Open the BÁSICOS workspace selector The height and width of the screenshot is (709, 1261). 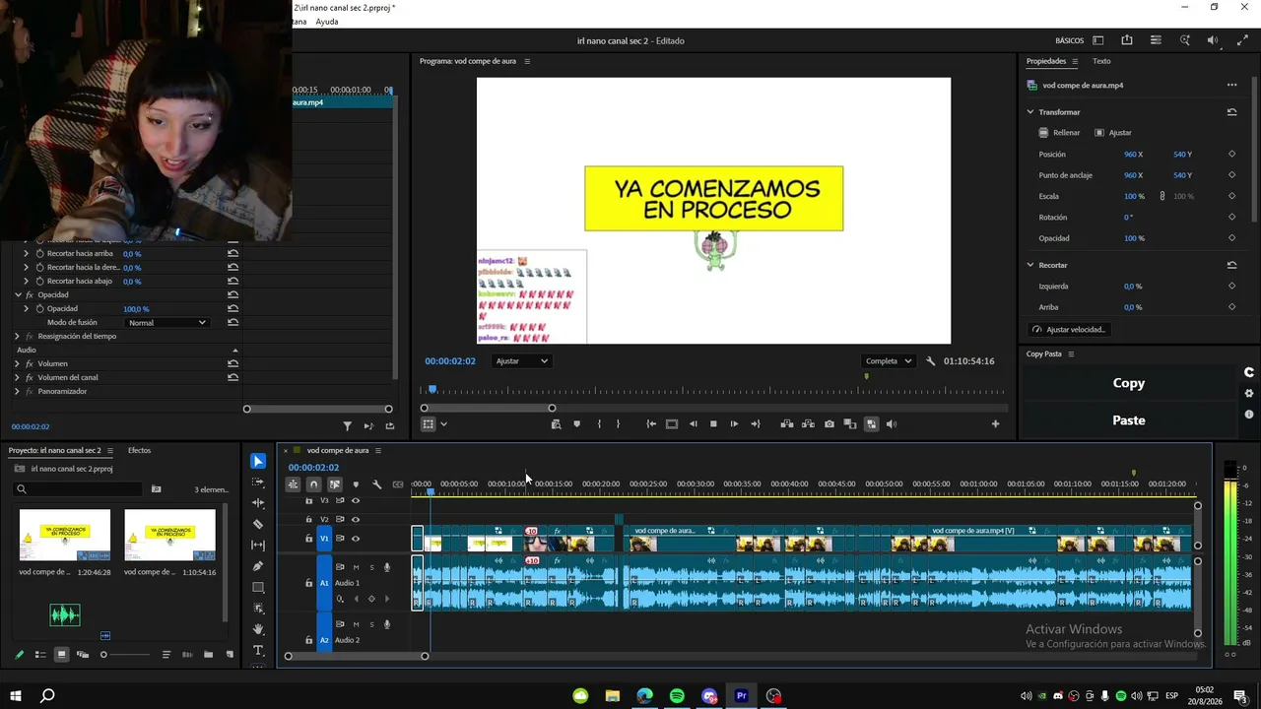point(1069,40)
